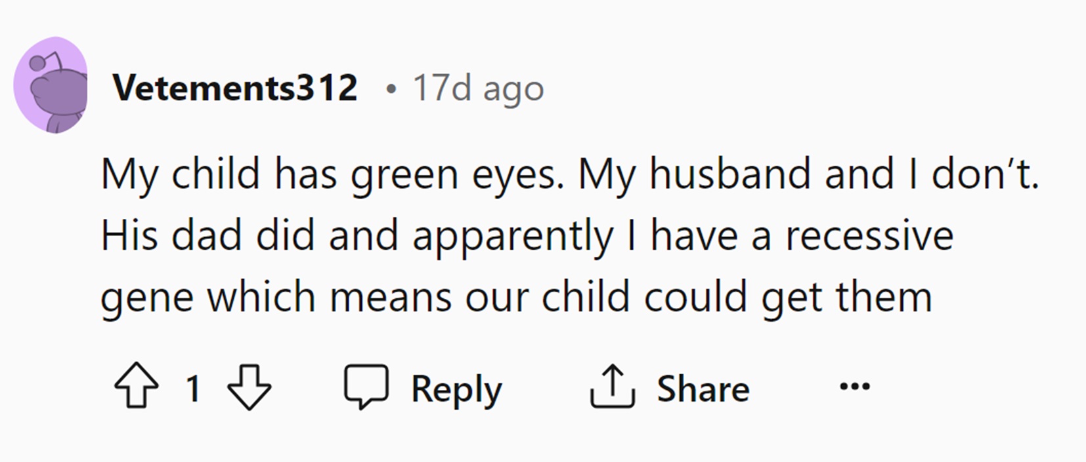Click "gene which means" in the last line
This screenshot has height=462, width=1086.
pos(276,297)
